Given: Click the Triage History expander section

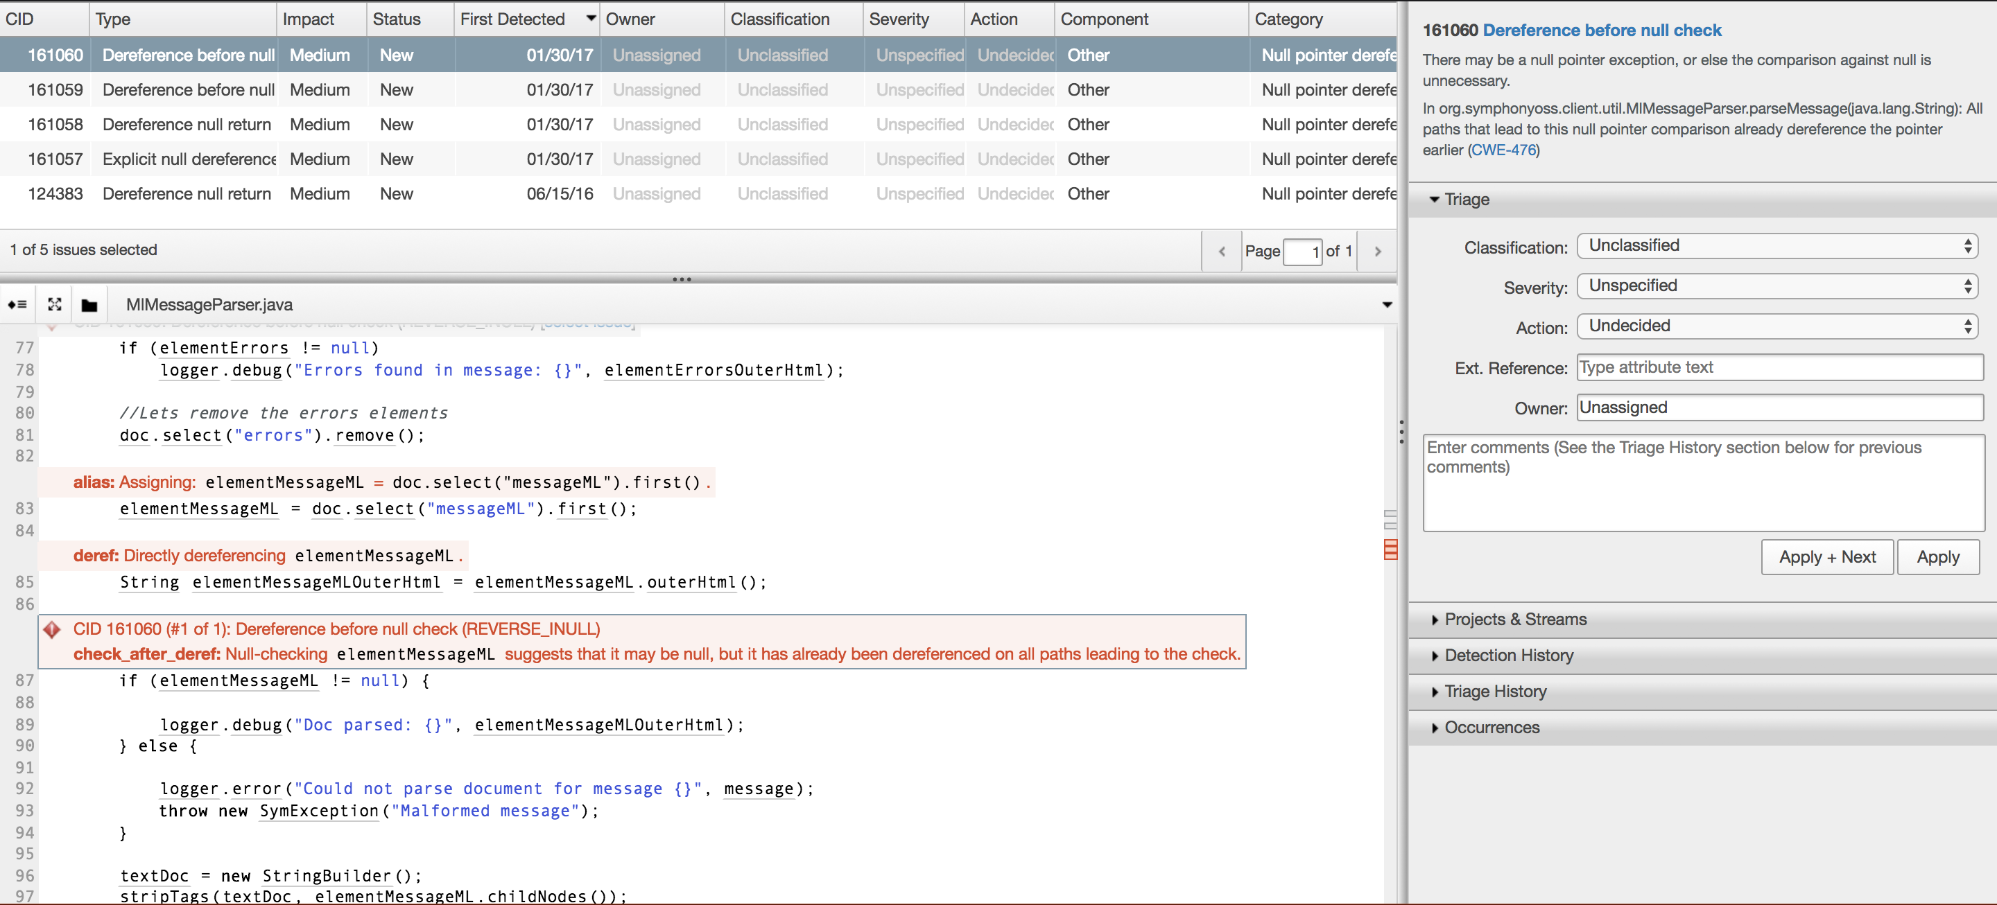Looking at the screenshot, I should point(1496,691).
